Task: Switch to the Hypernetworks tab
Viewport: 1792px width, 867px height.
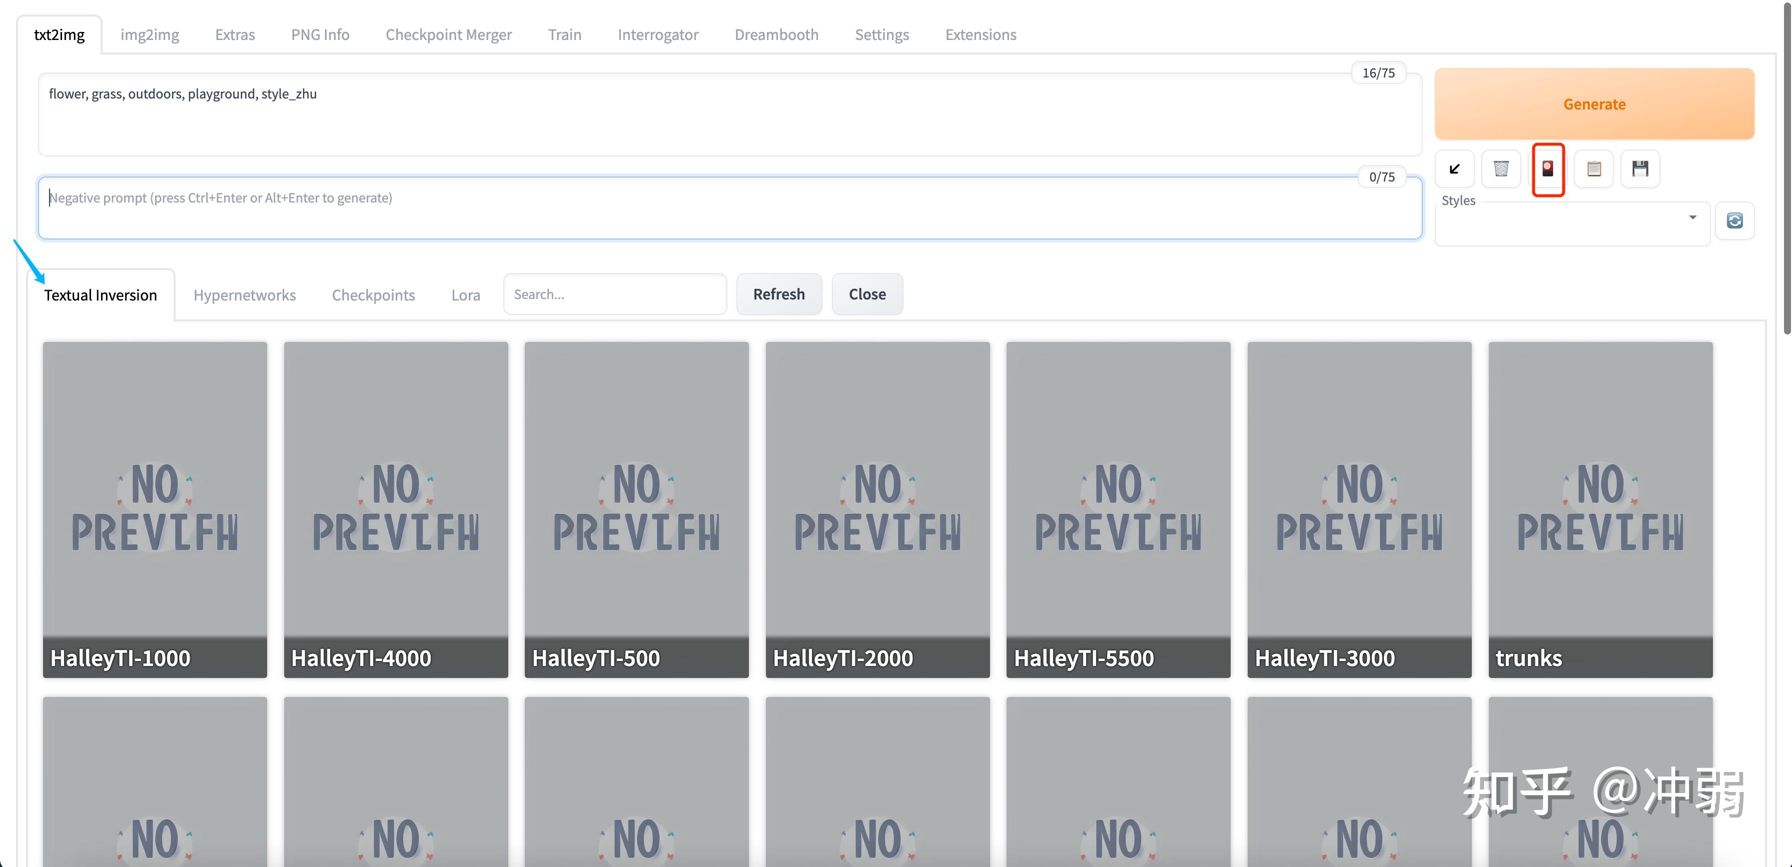Action: tap(244, 295)
